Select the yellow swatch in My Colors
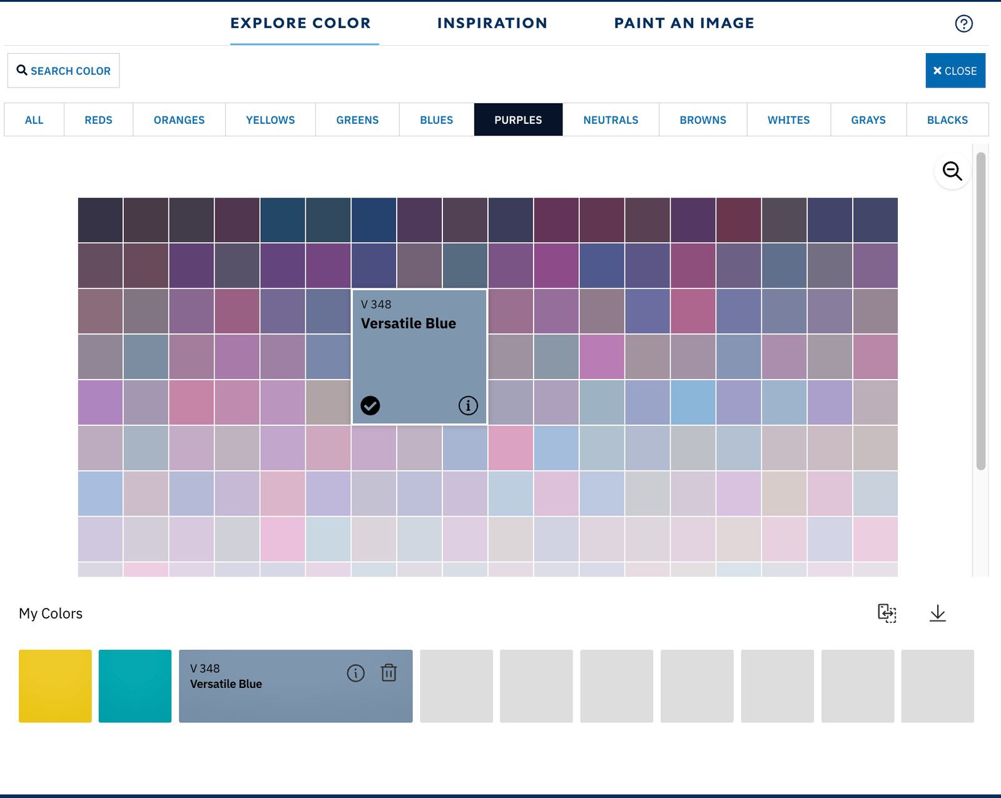The image size is (1001, 798). click(x=54, y=686)
